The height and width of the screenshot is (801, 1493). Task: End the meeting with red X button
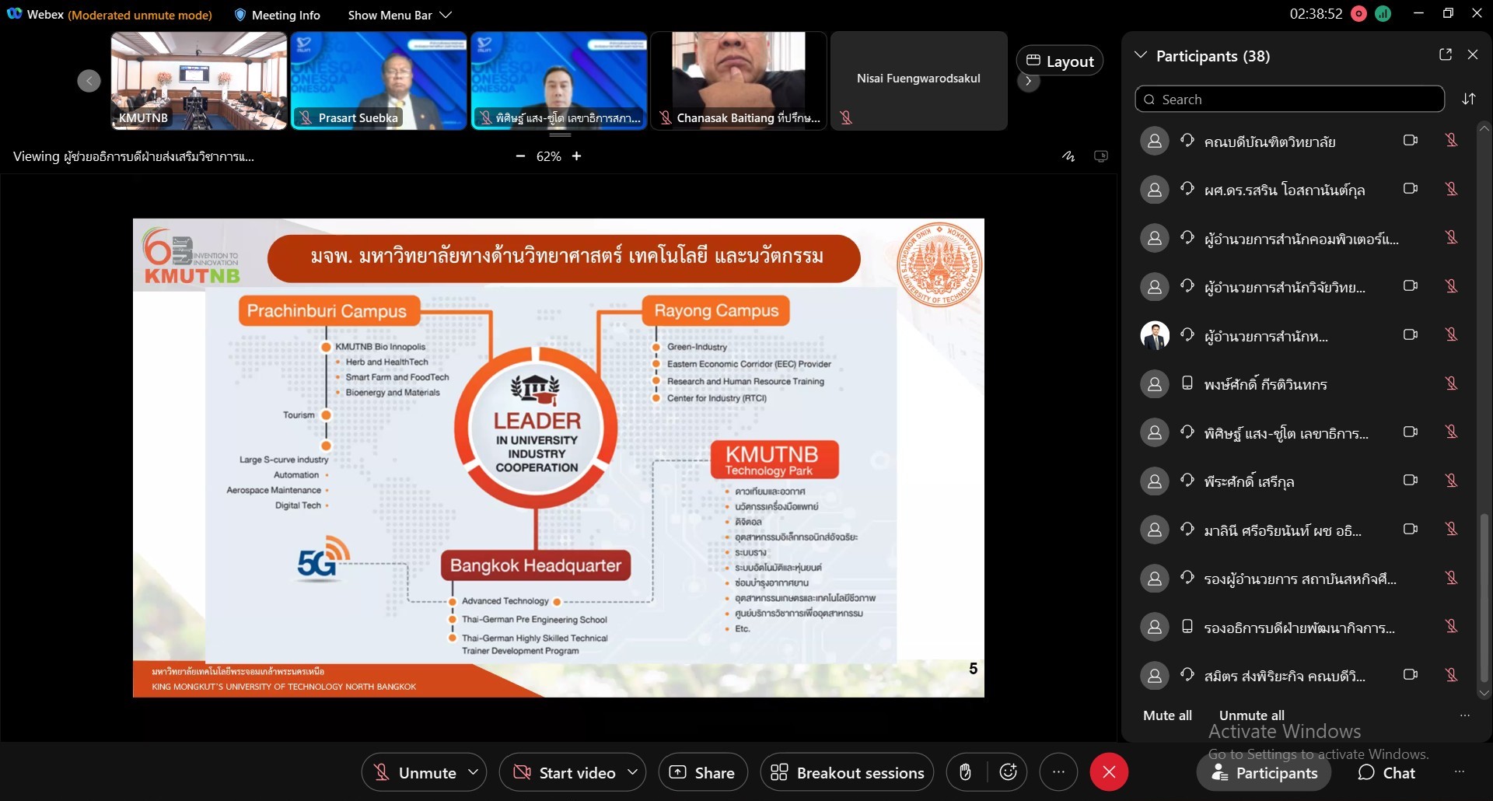coord(1109,772)
